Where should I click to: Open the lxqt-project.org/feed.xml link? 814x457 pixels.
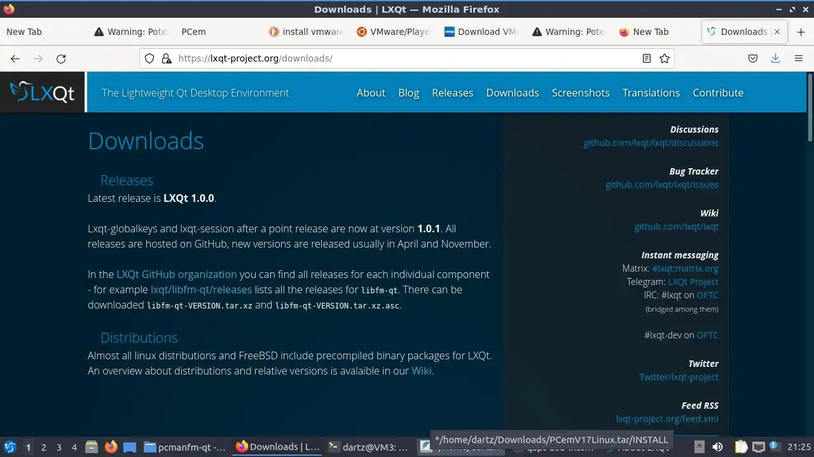tap(667, 419)
